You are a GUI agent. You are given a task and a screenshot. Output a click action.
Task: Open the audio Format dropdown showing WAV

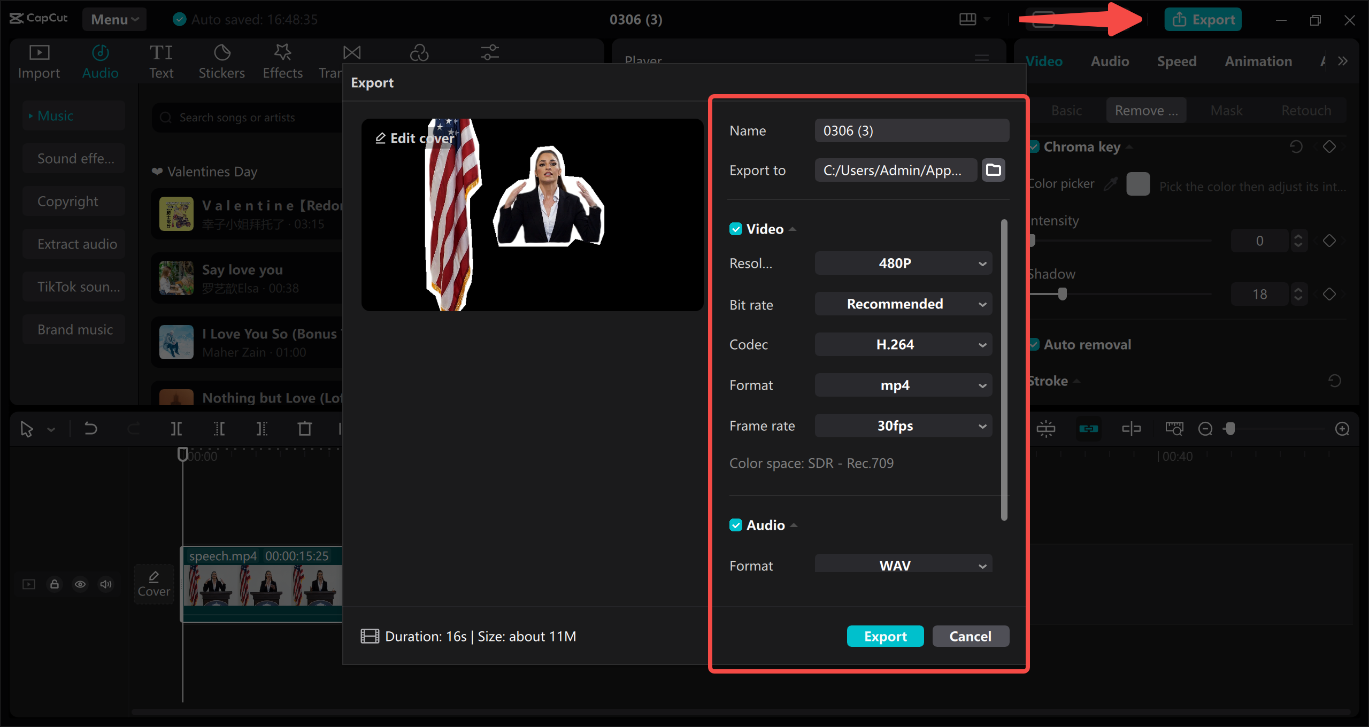pyautogui.click(x=903, y=565)
